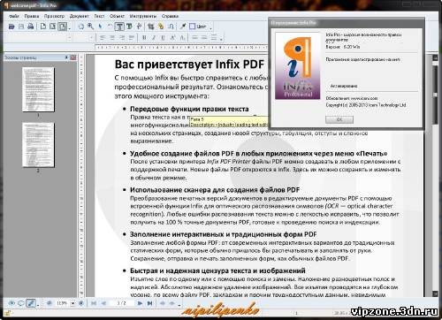Go to next page arrow
The image size is (442, 320).
pos(140,303)
